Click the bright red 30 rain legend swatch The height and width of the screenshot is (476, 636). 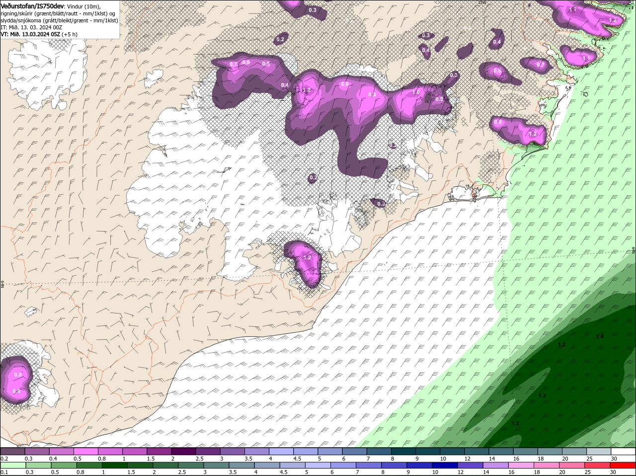click(623, 466)
